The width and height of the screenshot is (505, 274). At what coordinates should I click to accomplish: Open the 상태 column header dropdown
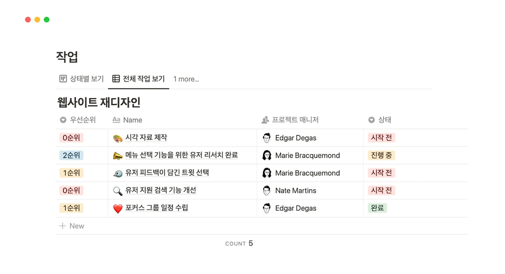coord(370,120)
